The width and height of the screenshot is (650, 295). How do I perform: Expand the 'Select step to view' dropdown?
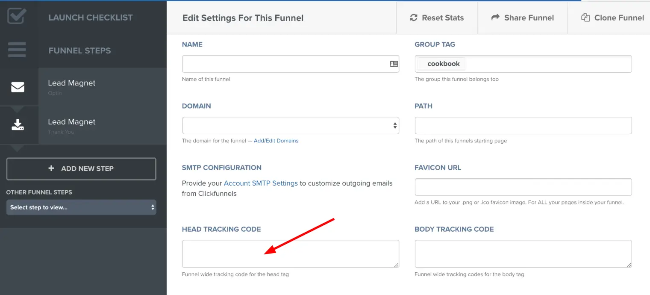coord(81,207)
